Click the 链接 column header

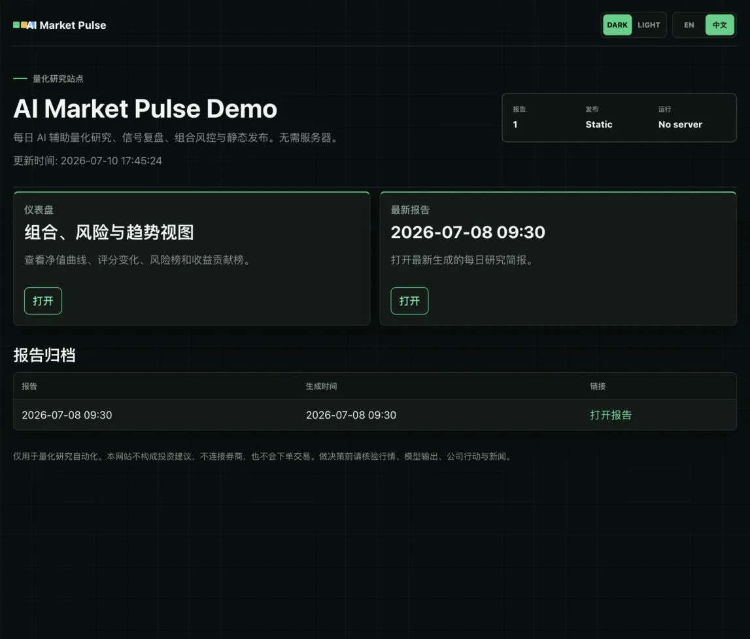(598, 386)
